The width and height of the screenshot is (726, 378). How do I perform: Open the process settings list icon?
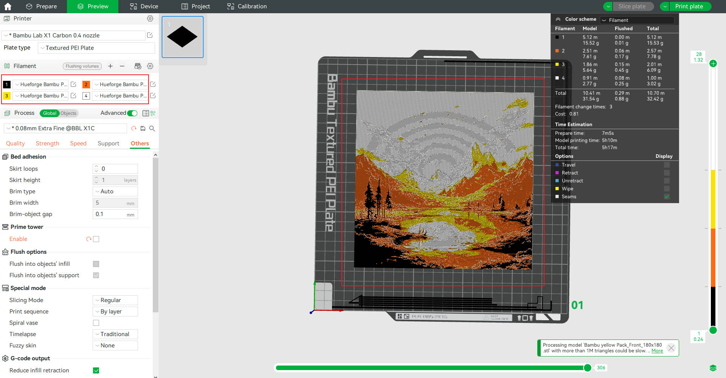pos(146,113)
